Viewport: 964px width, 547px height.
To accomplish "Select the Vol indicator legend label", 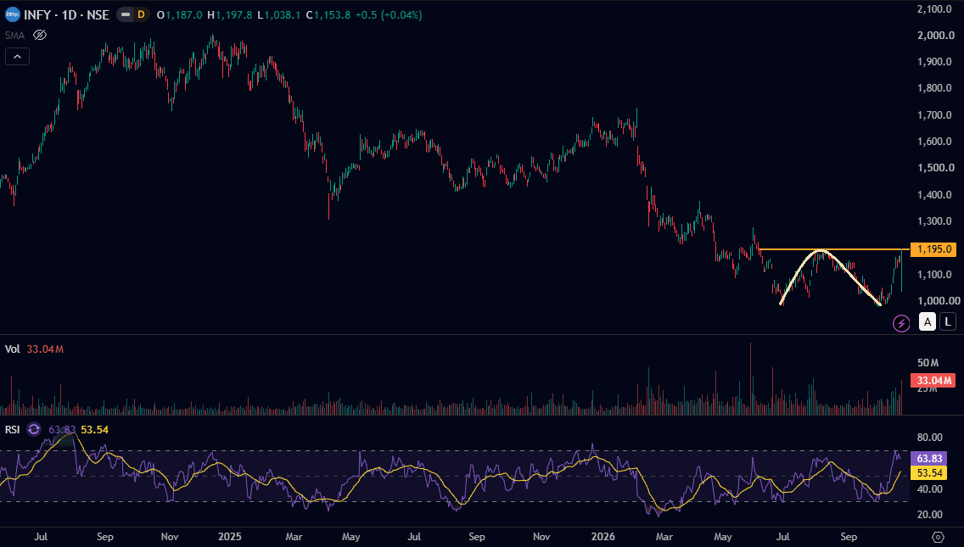I will pyautogui.click(x=12, y=349).
